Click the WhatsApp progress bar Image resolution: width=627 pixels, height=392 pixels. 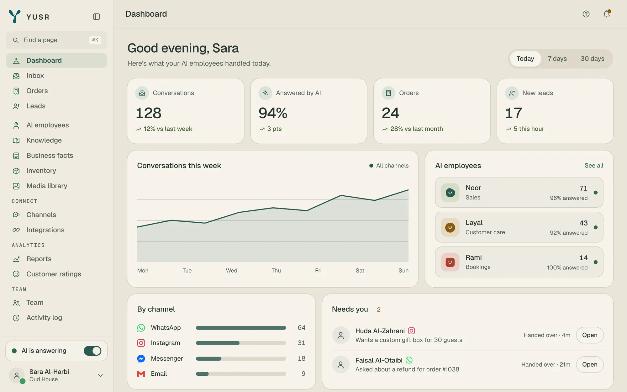(241, 328)
